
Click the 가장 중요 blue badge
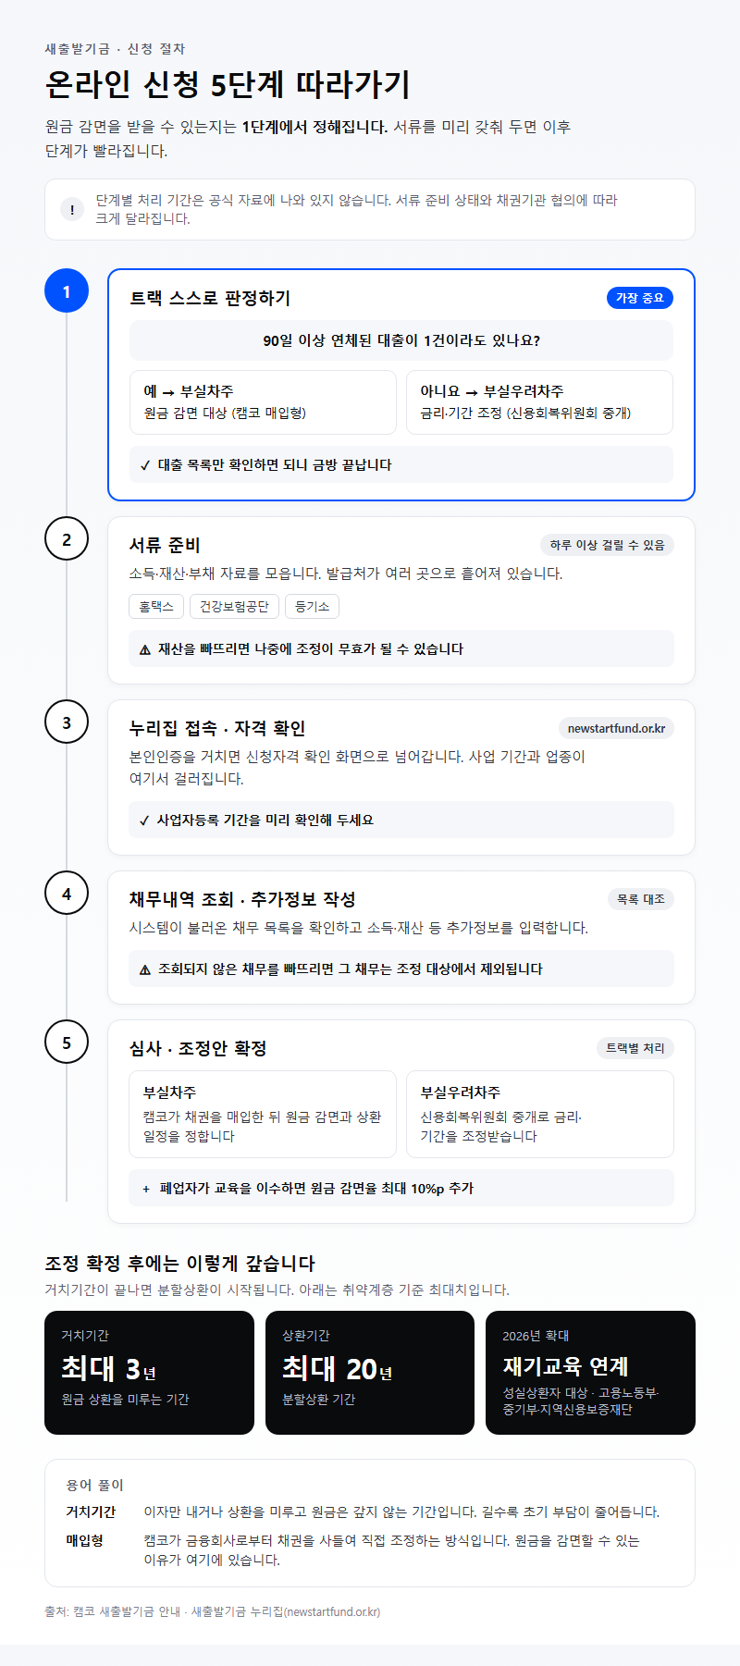pyautogui.click(x=640, y=298)
